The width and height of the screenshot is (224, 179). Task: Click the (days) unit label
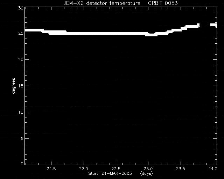click(146, 173)
